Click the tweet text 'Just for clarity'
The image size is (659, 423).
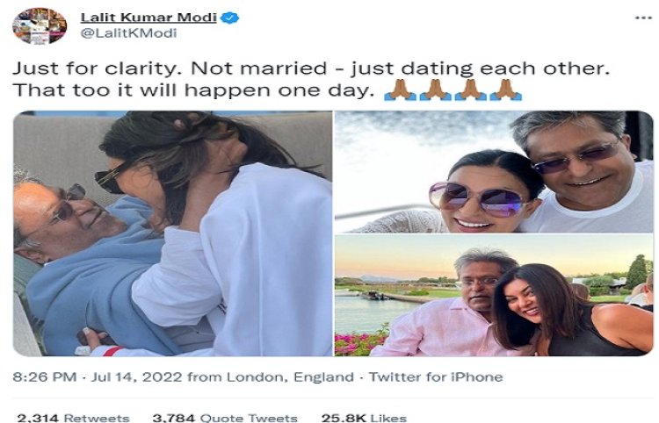coord(95,68)
